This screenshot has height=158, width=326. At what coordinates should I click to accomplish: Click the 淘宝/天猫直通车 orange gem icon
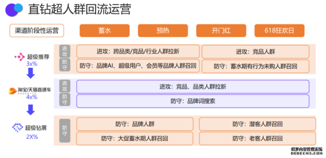(x=13, y=91)
